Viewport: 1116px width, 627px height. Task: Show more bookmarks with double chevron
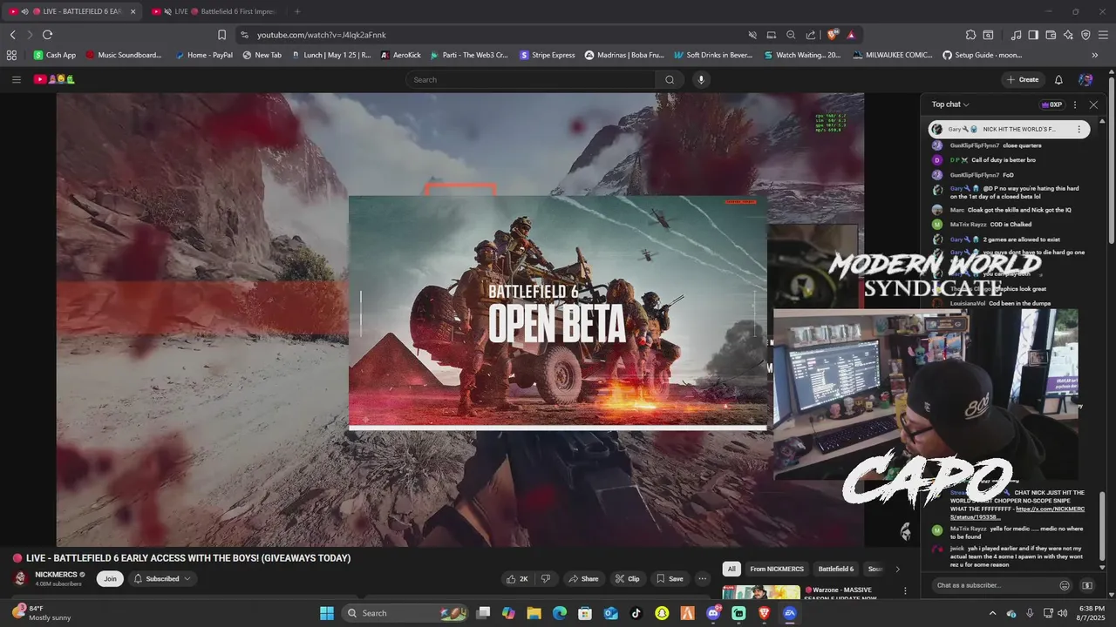tap(1095, 55)
